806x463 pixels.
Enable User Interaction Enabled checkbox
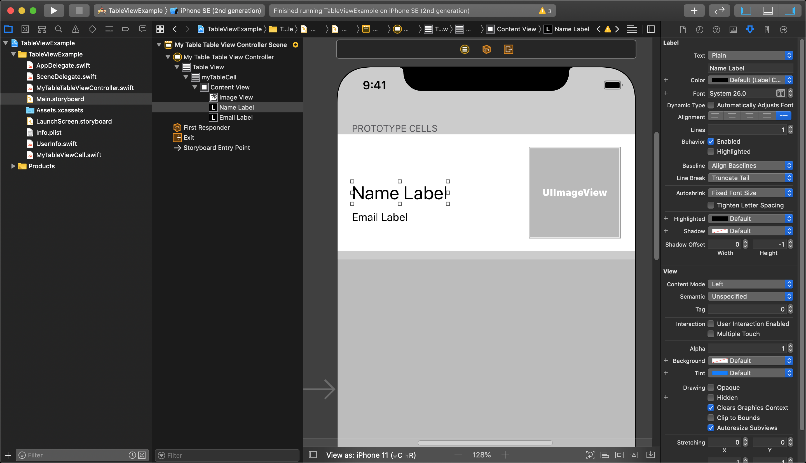coord(711,324)
